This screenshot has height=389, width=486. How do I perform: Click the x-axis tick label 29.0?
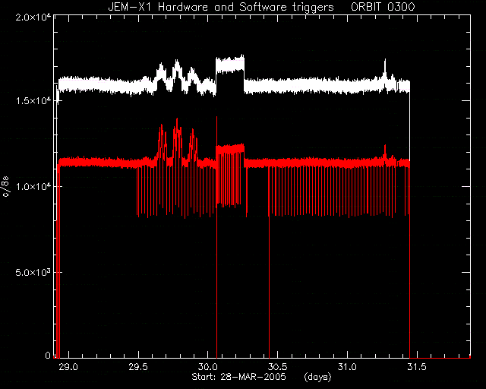click(68, 367)
